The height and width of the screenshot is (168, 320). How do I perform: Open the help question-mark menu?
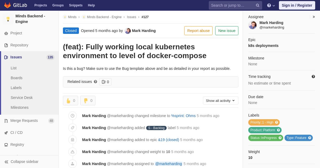click(271, 5)
